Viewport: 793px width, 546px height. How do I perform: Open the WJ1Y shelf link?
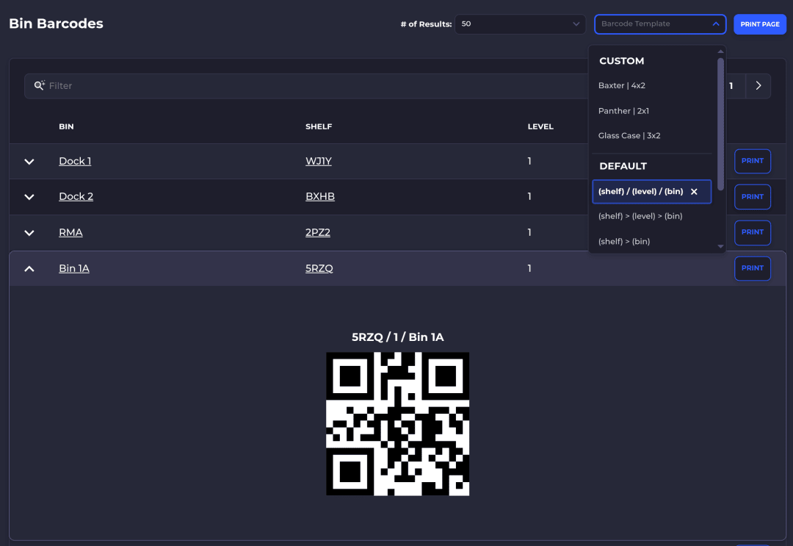(x=318, y=161)
